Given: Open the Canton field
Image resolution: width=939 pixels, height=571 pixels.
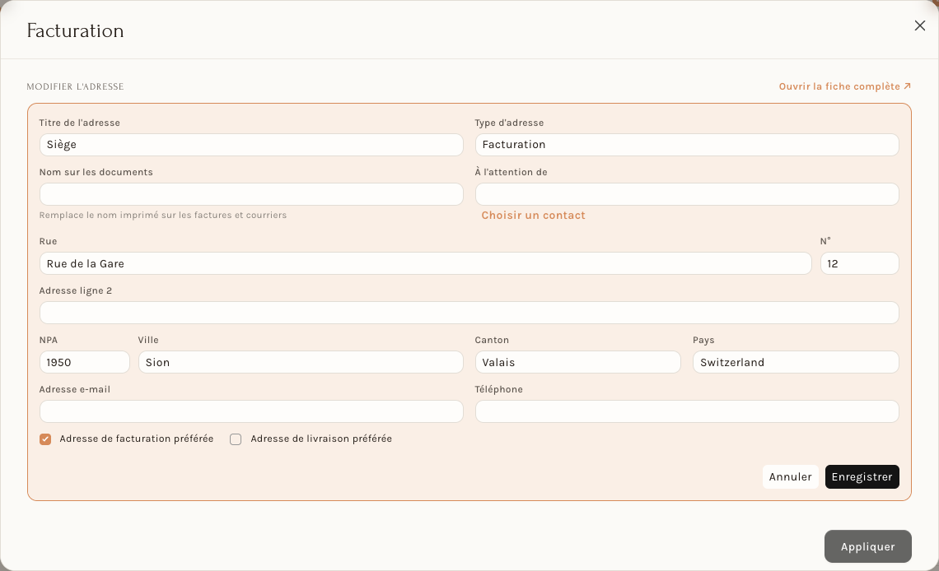Looking at the screenshot, I should pyautogui.click(x=578, y=362).
